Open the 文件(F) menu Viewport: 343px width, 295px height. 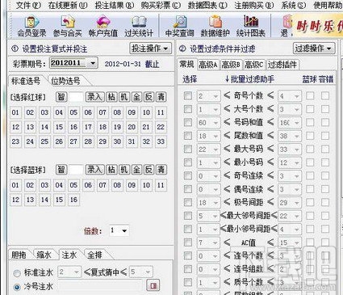29,5
